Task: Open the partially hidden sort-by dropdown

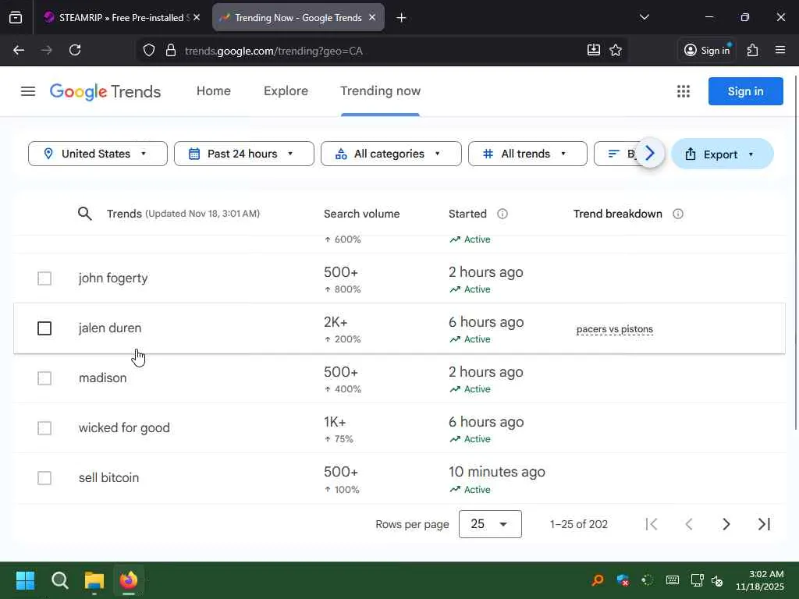Action: [615, 154]
